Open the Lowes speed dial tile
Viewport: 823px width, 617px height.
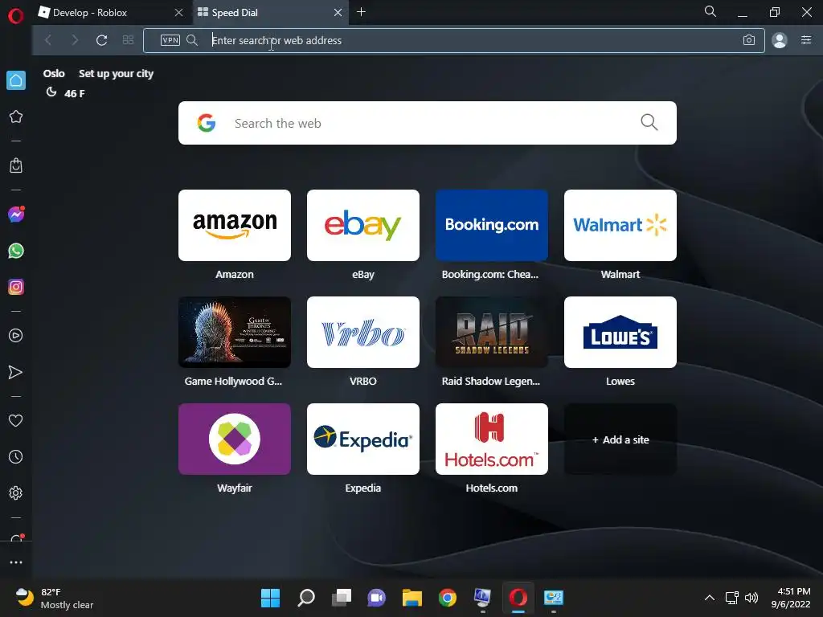pyautogui.click(x=620, y=332)
